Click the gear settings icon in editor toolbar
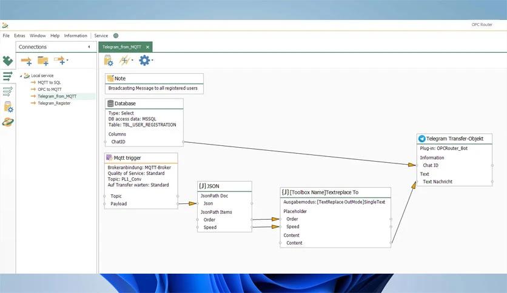The image size is (507, 293). 144,60
